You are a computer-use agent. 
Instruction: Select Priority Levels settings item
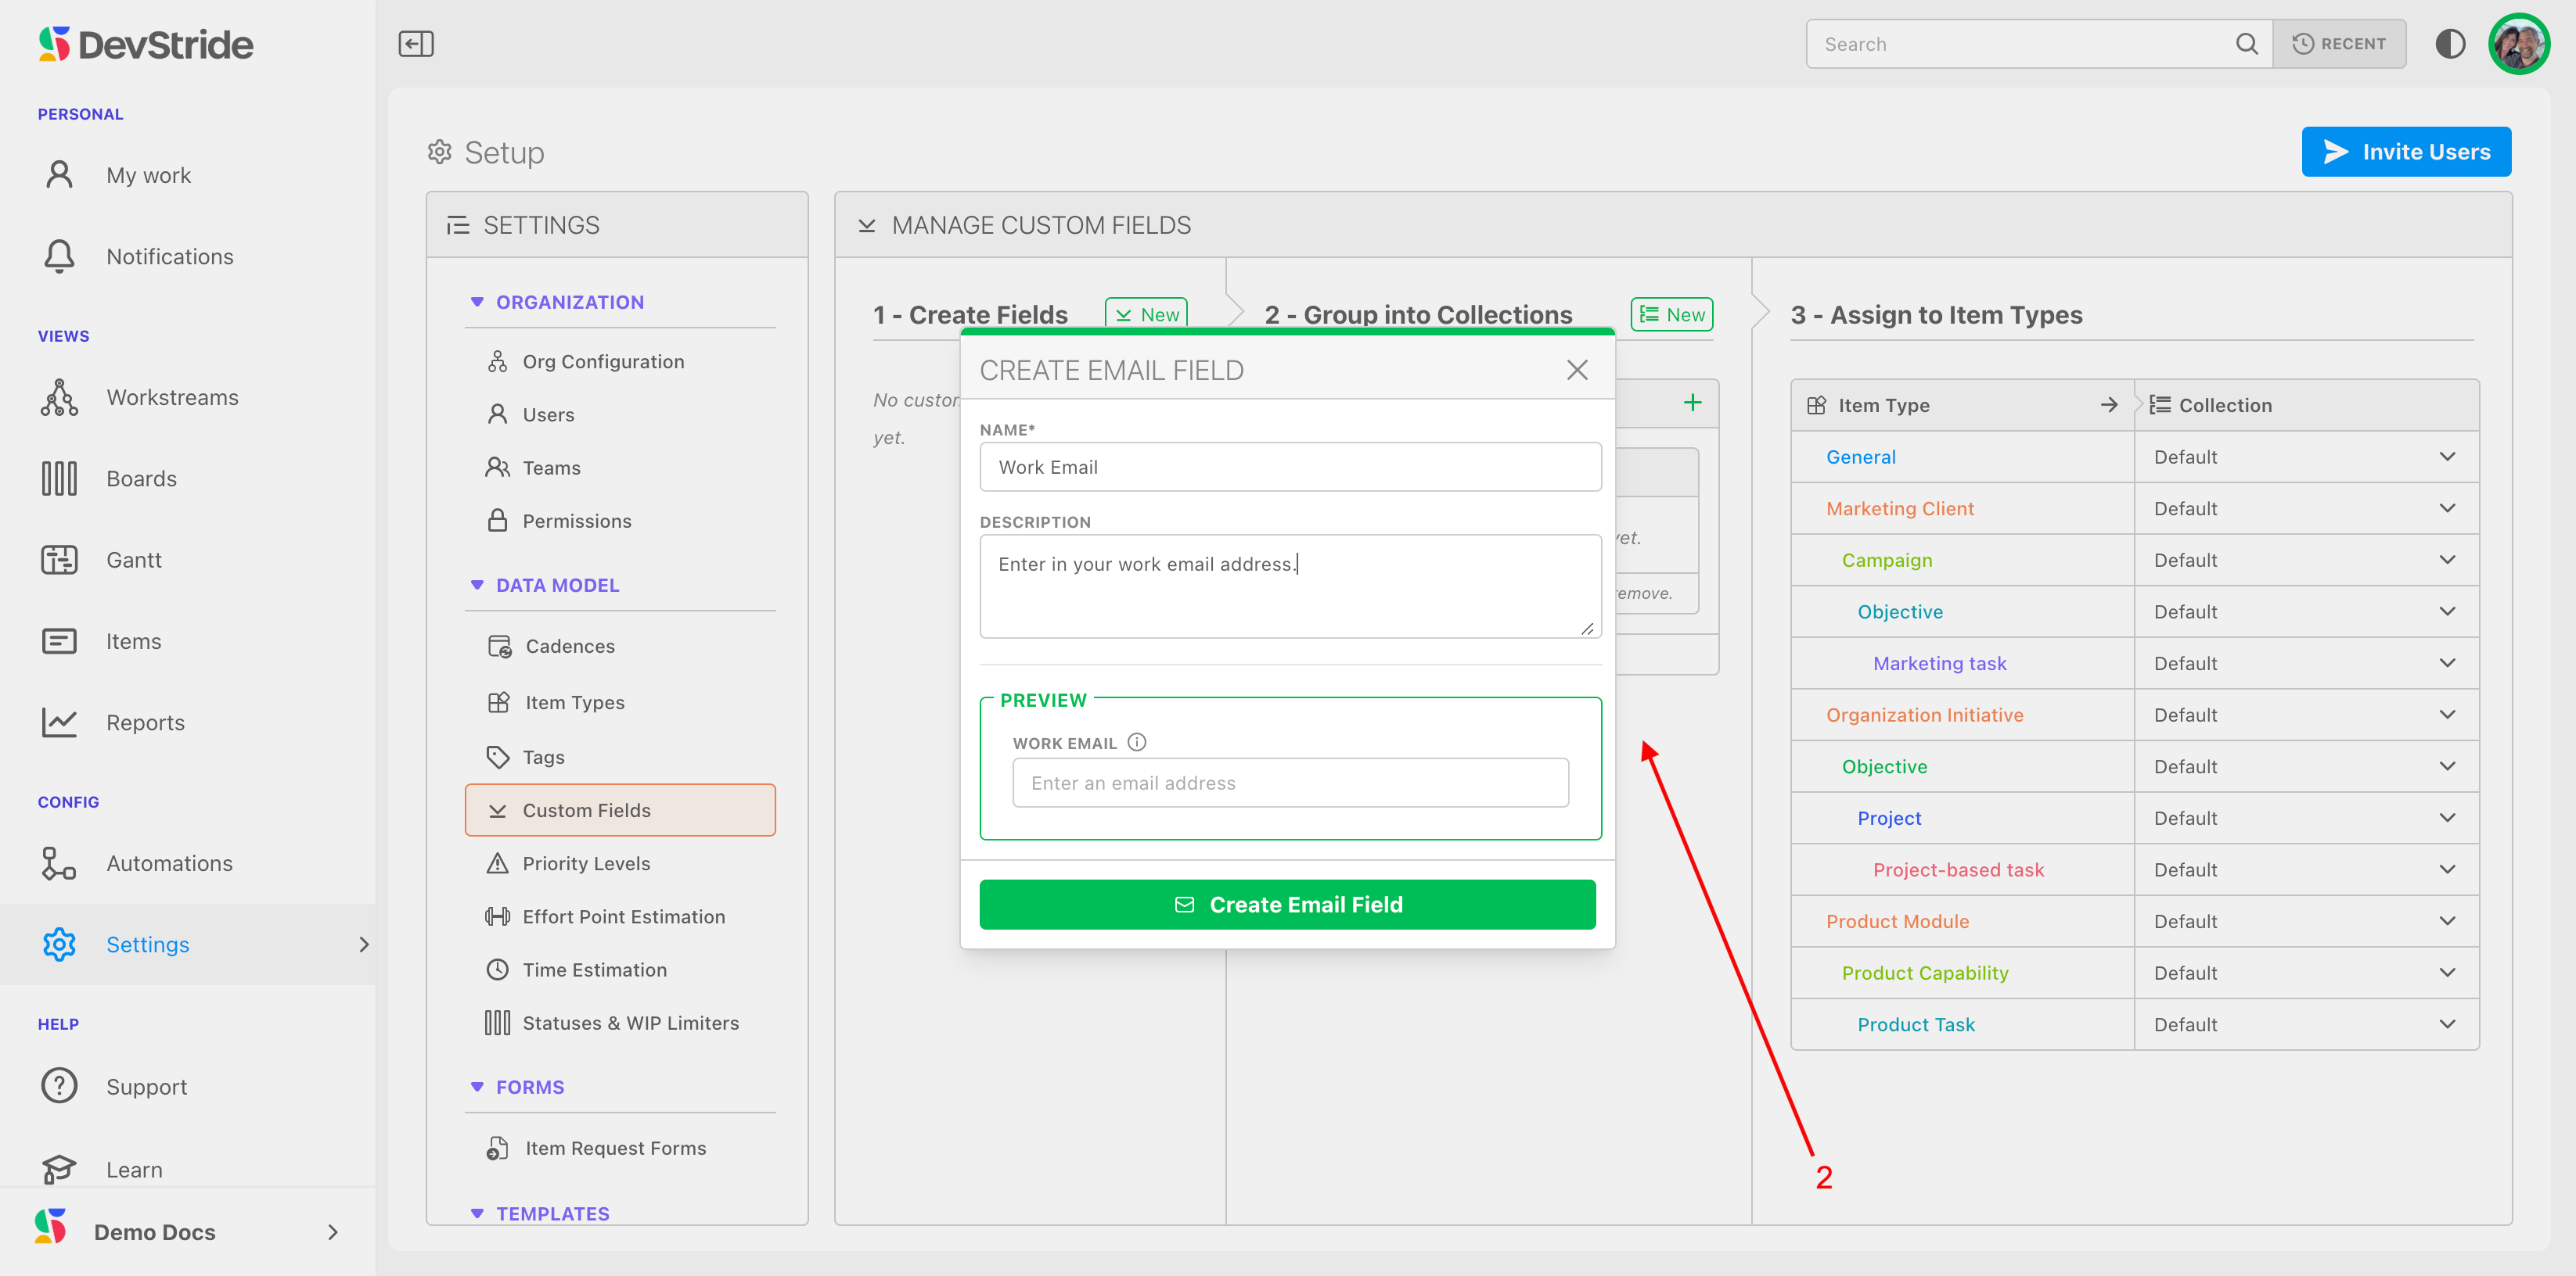(586, 863)
